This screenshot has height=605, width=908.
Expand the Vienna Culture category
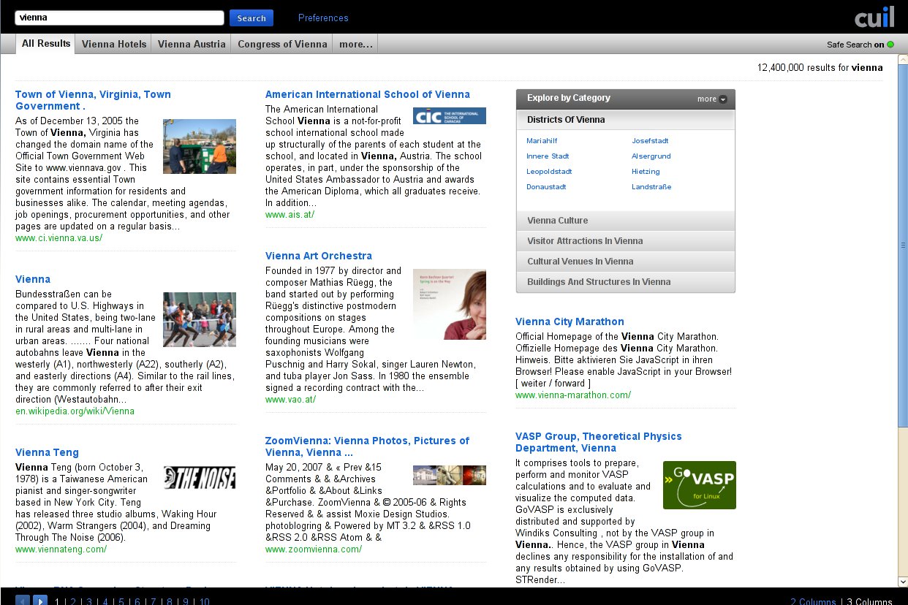pos(626,221)
